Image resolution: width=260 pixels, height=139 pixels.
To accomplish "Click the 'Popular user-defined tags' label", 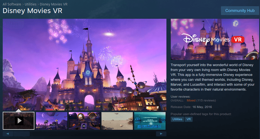I will (x=201, y=114).
